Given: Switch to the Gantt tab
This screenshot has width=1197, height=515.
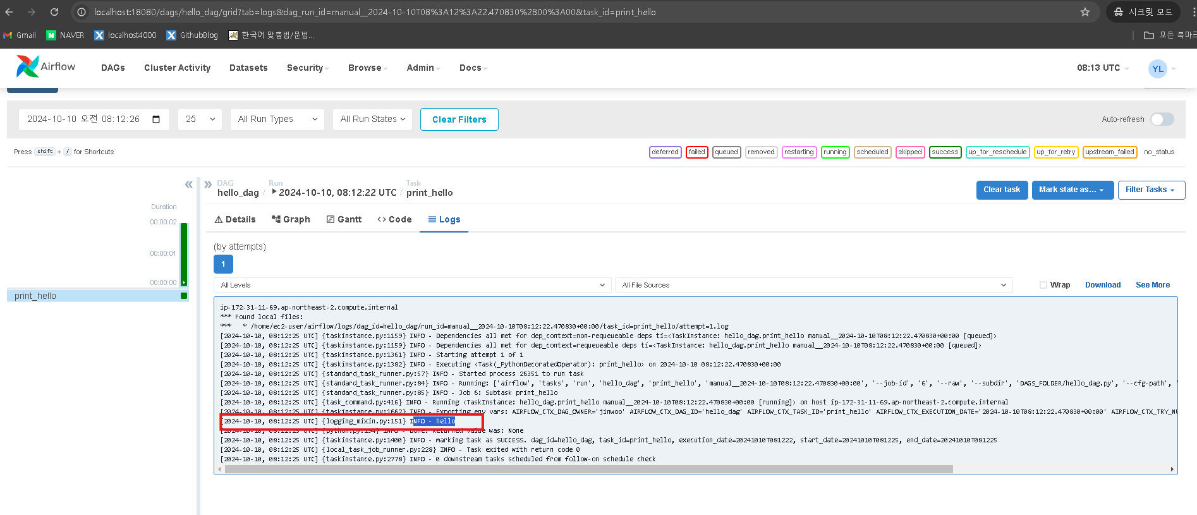Looking at the screenshot, I should pyautogui.click(x=344, y=219).
